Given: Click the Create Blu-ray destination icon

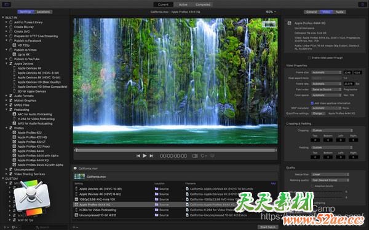Looking at the screenshot, I should coord(10,27).
